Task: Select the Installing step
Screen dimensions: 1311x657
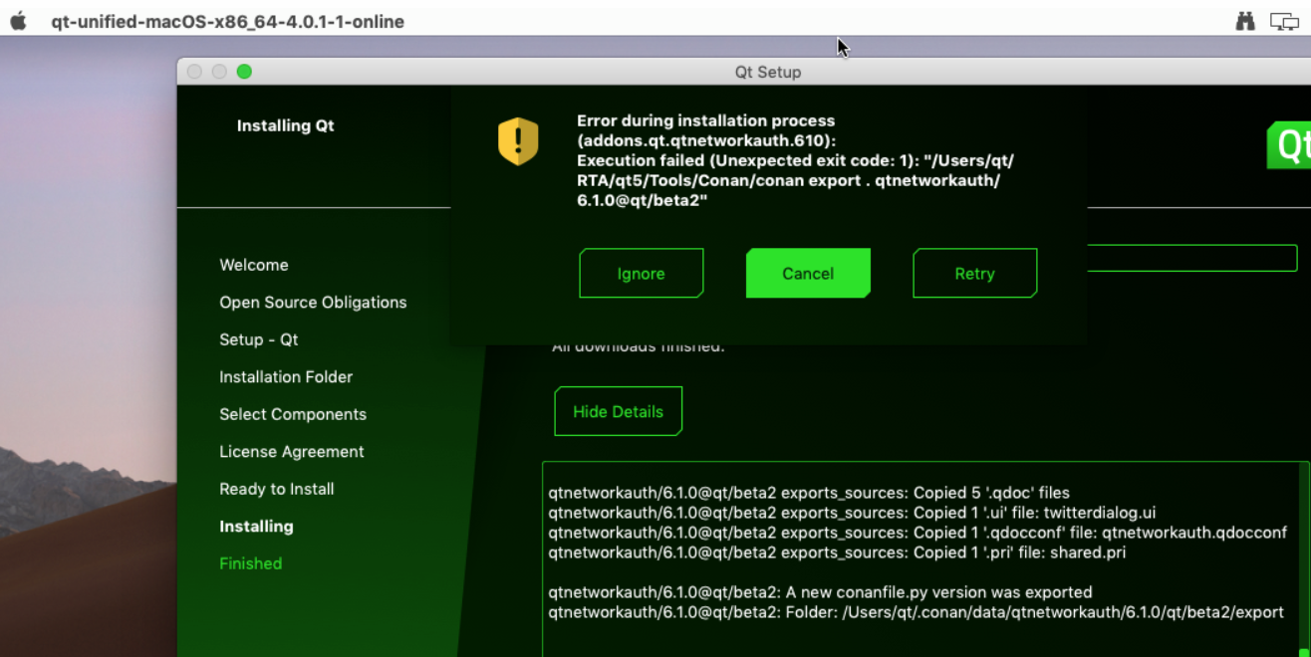Action: [256, 527]
